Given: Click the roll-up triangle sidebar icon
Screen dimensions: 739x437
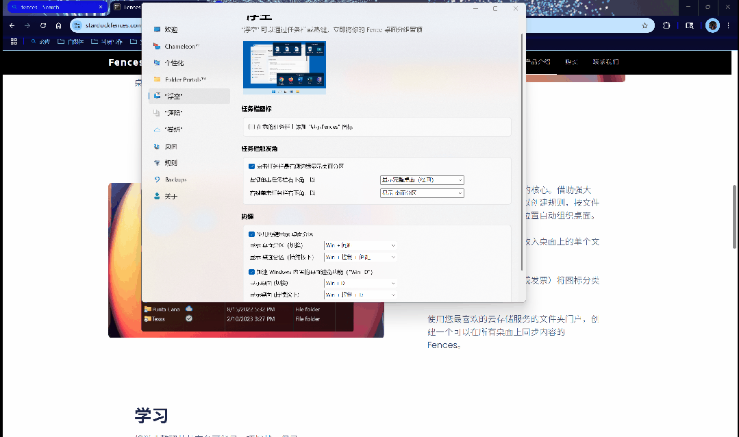Looking at the screenshot, I should point(157,129).
